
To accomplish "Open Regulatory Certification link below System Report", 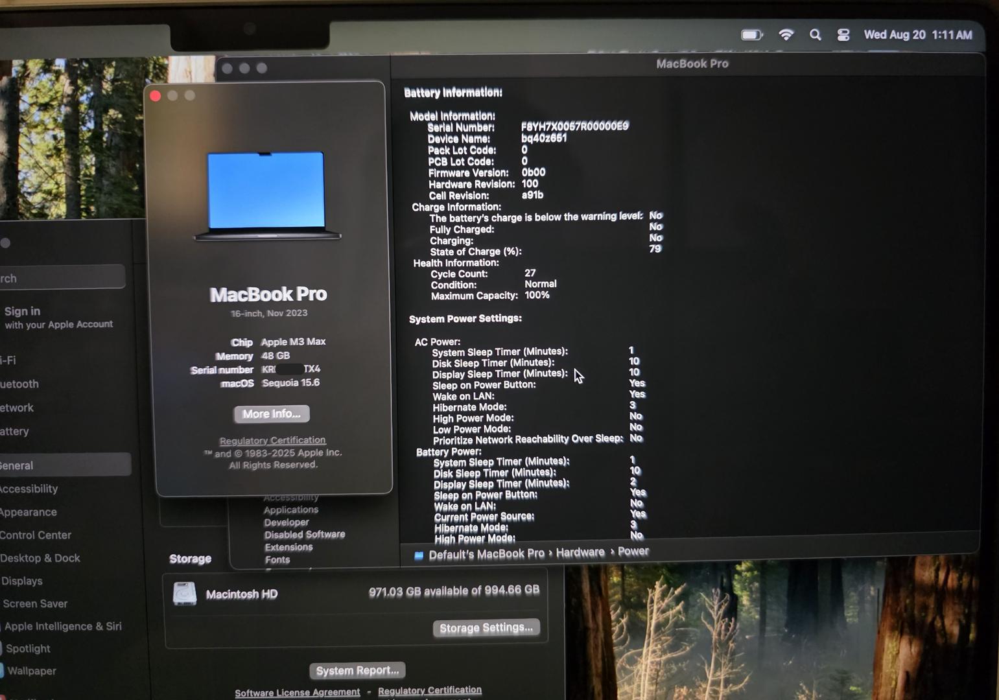I will pos(430,690).
